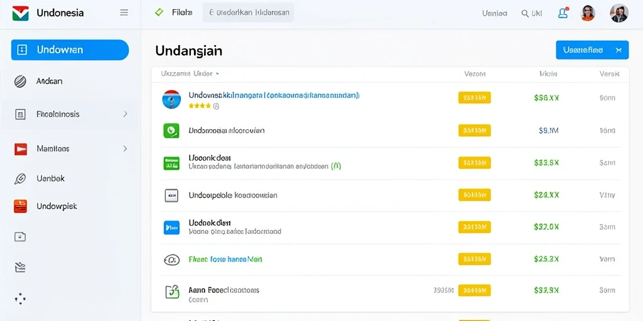Select the Undowran sidebar item
The height and width of the screenshot is (321, 643).
70,50
